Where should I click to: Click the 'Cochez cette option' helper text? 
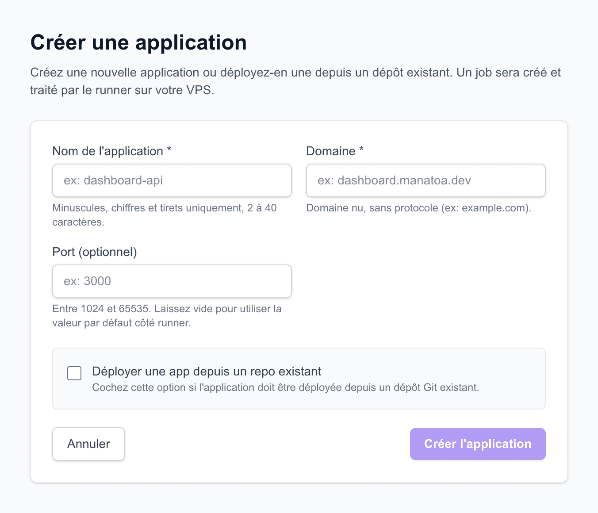[286, 387]
